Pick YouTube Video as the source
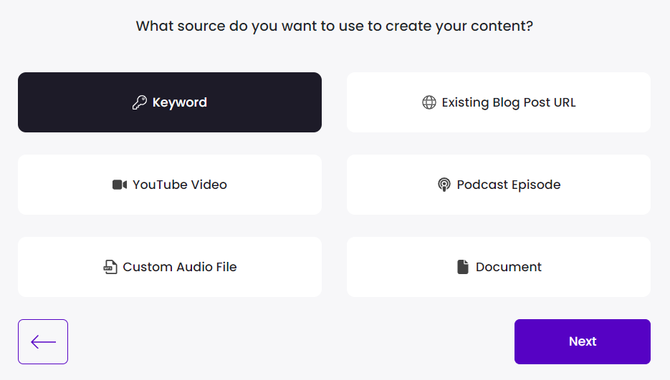 [x=170, y=185]
